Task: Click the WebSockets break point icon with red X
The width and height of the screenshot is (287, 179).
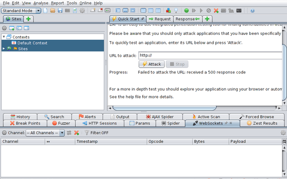Action: pos(77,133)
